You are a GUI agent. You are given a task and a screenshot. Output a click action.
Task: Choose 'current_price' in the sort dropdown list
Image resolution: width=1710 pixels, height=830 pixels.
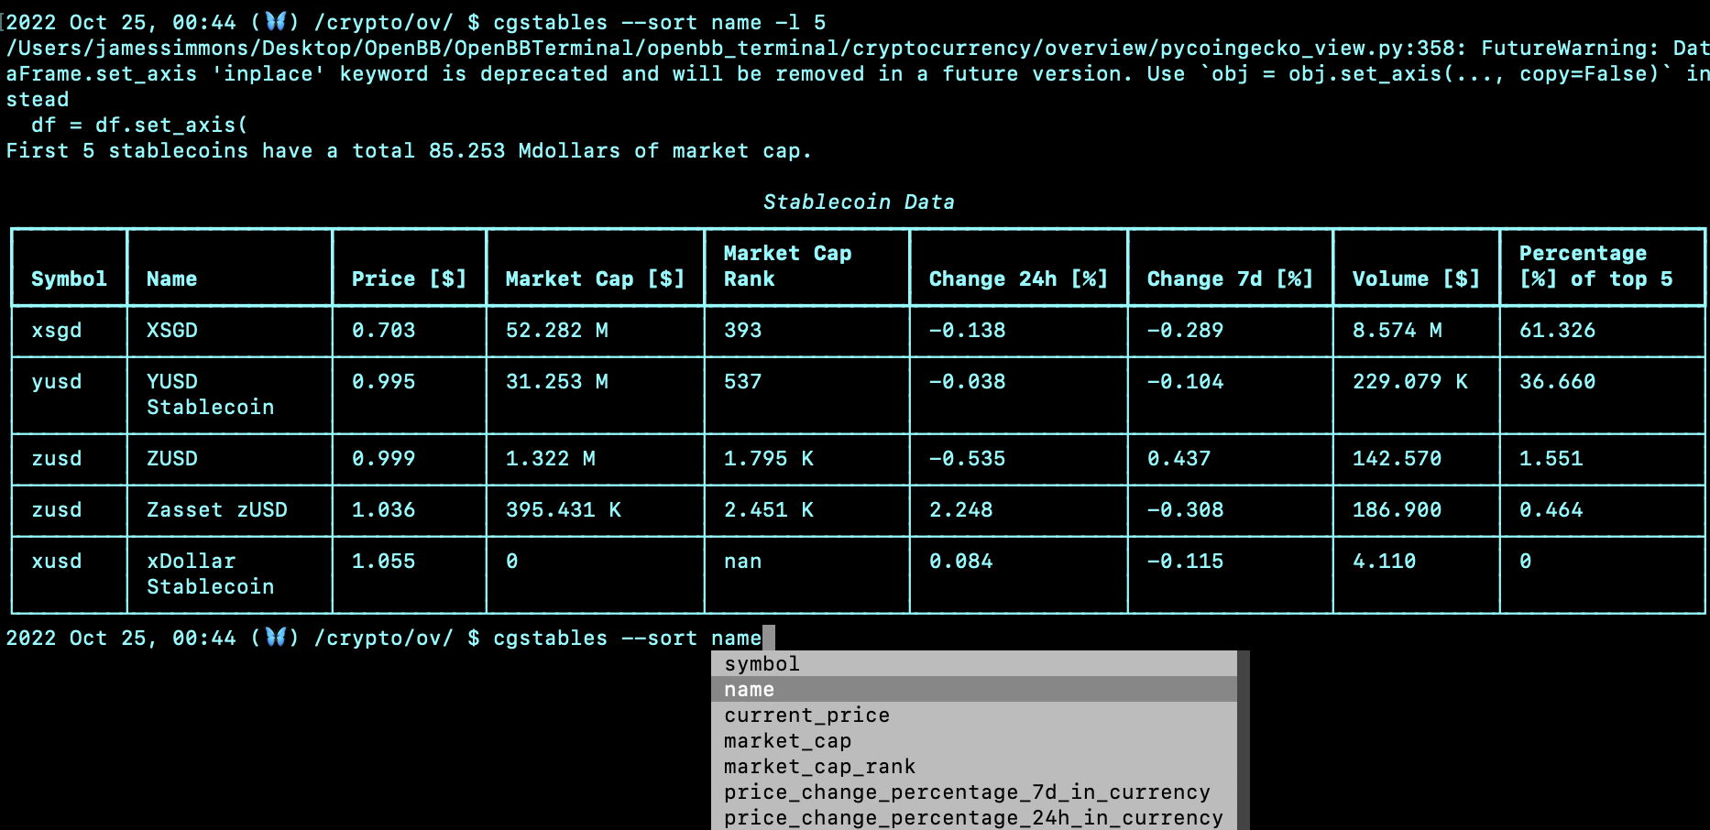806,715
